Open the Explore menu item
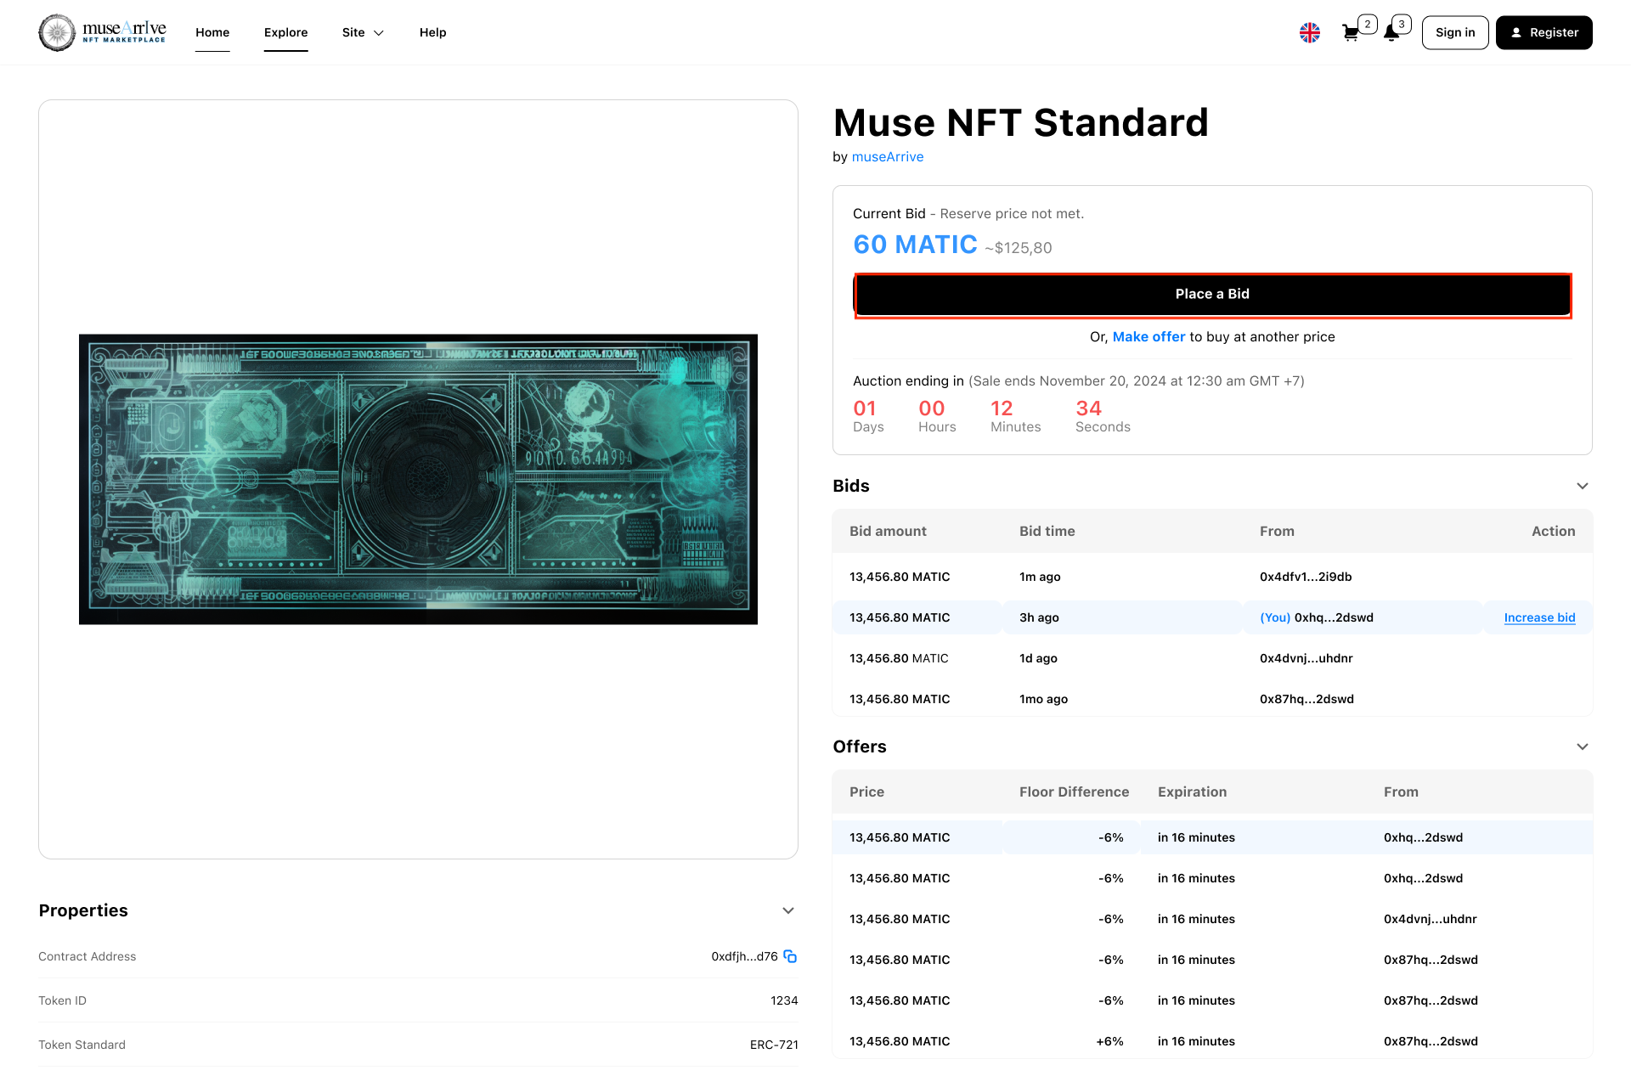Screen dimensions: 1631x1076 click(x=285, y=32)
